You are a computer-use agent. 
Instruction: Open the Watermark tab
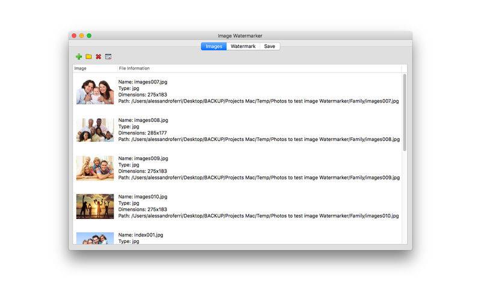[x=243, y=46]
